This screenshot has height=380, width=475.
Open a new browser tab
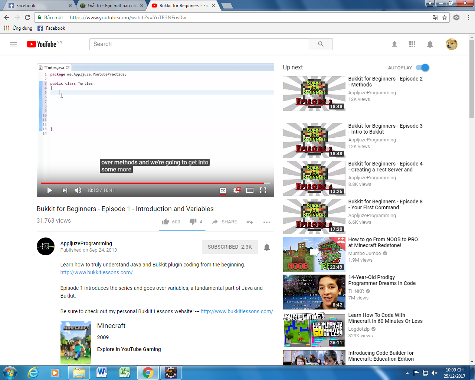pos(227,6)
